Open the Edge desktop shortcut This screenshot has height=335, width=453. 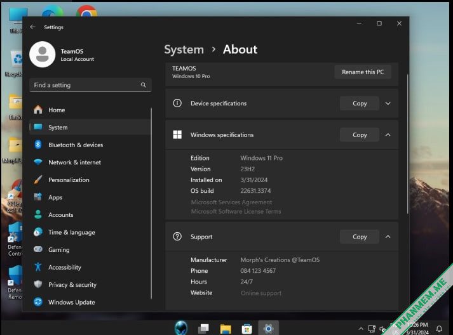click(52, 11)
